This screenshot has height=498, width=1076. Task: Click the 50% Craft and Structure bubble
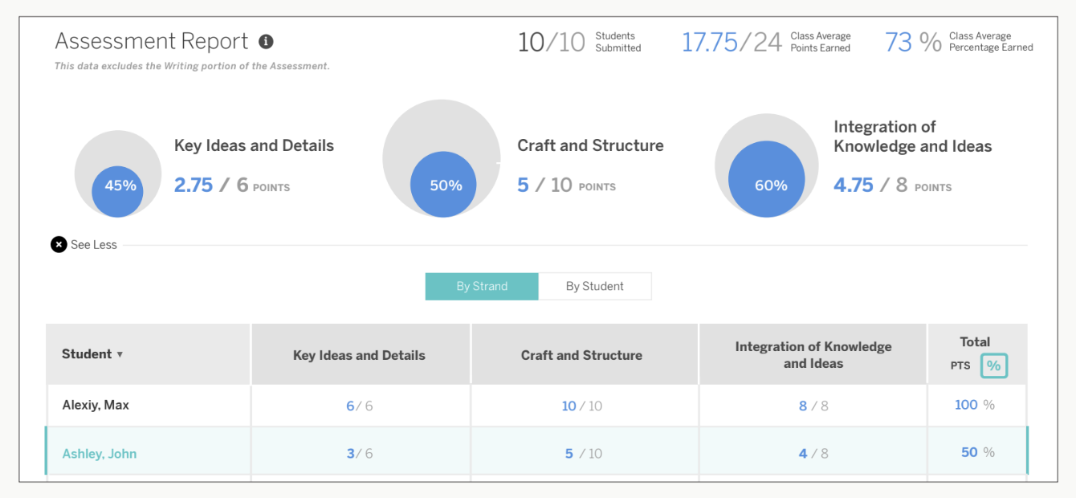pyautogui.click(x=445, y=186)
